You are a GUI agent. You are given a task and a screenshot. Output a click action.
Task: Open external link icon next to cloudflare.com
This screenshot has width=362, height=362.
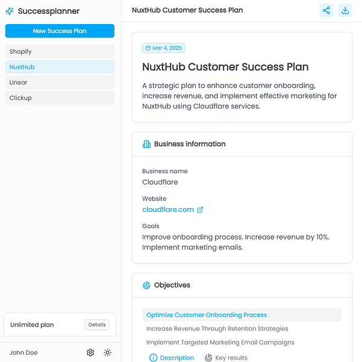(x=200, y=209)
